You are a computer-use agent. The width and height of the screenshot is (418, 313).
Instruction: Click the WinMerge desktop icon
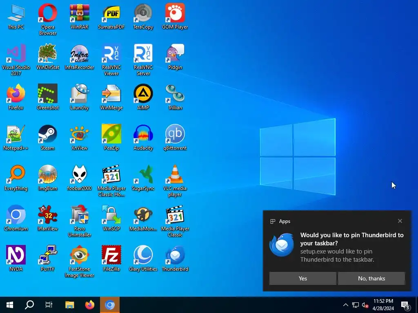pyautogui.click(x=111, y=97)
